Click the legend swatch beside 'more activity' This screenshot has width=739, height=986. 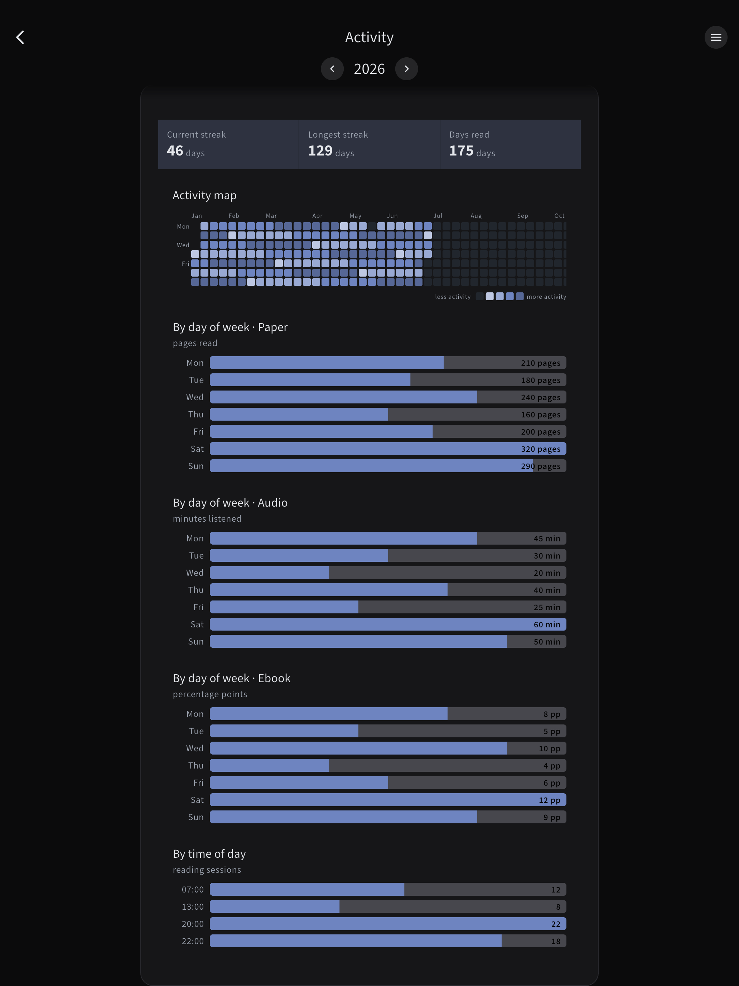click(x=520, y=296)
